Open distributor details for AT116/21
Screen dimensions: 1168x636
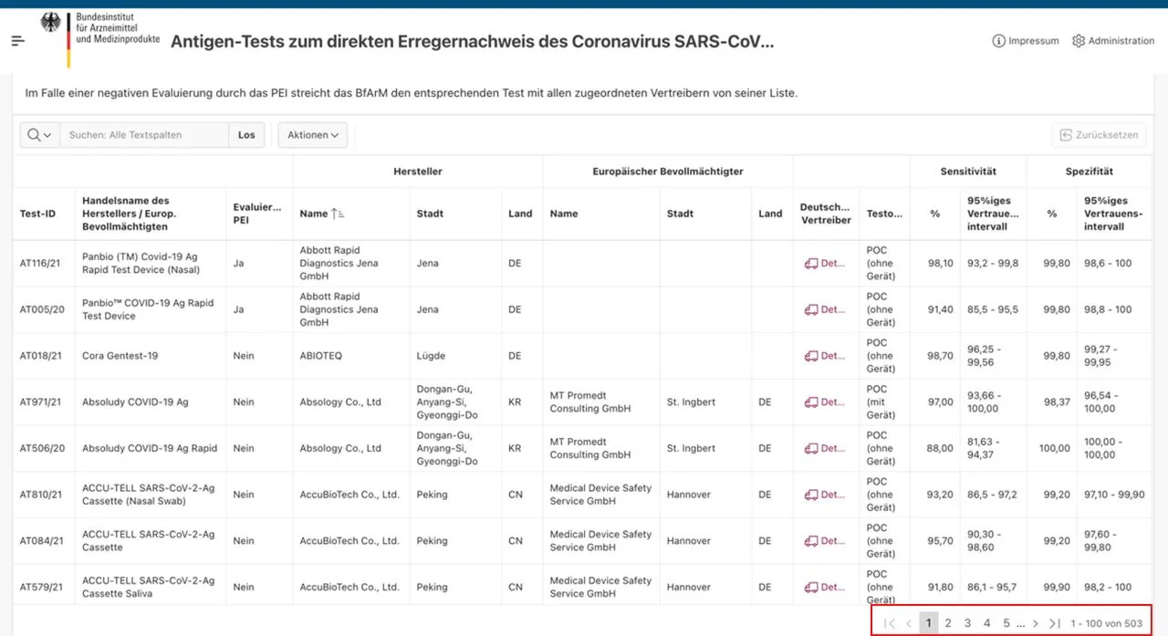click(825, 263)
